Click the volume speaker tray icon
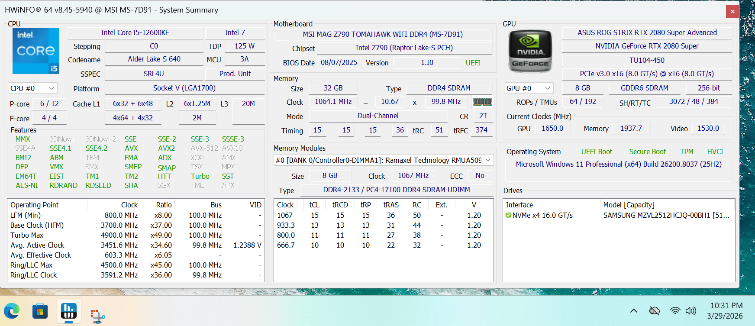The height and width of the screenshot is (326, 755). tap(691, 310)
